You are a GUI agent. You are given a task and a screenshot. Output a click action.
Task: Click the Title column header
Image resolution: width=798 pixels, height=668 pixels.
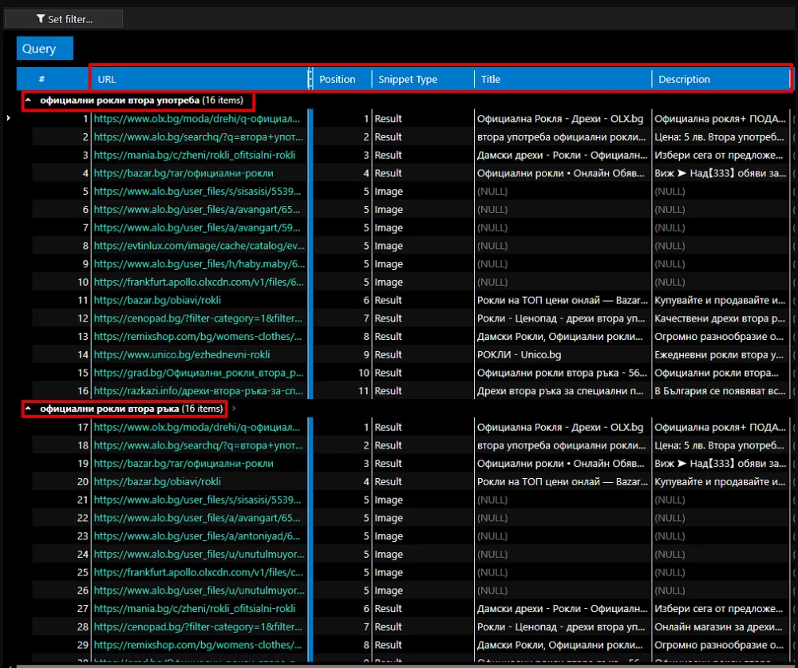pyautogui.click(x=563, y=80)
